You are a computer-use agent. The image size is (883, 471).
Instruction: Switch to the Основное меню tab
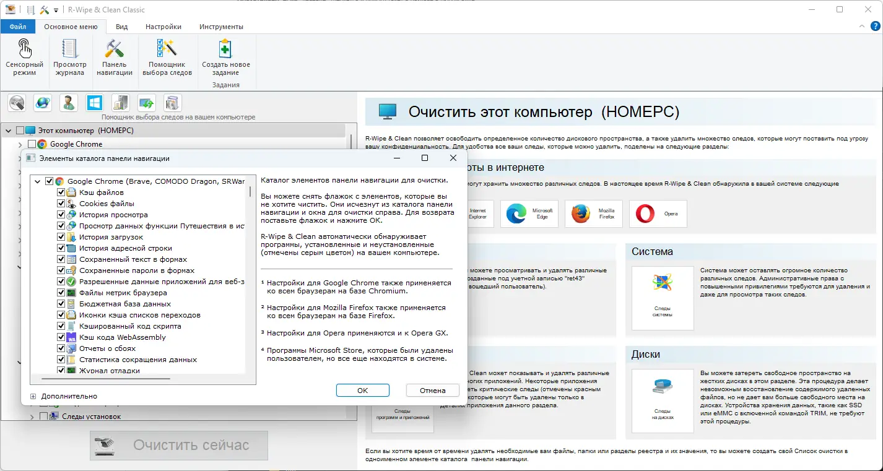[x=71, y=27]
